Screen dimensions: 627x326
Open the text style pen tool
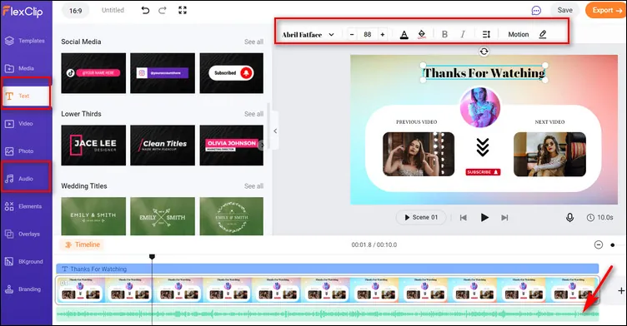(543, 34)
